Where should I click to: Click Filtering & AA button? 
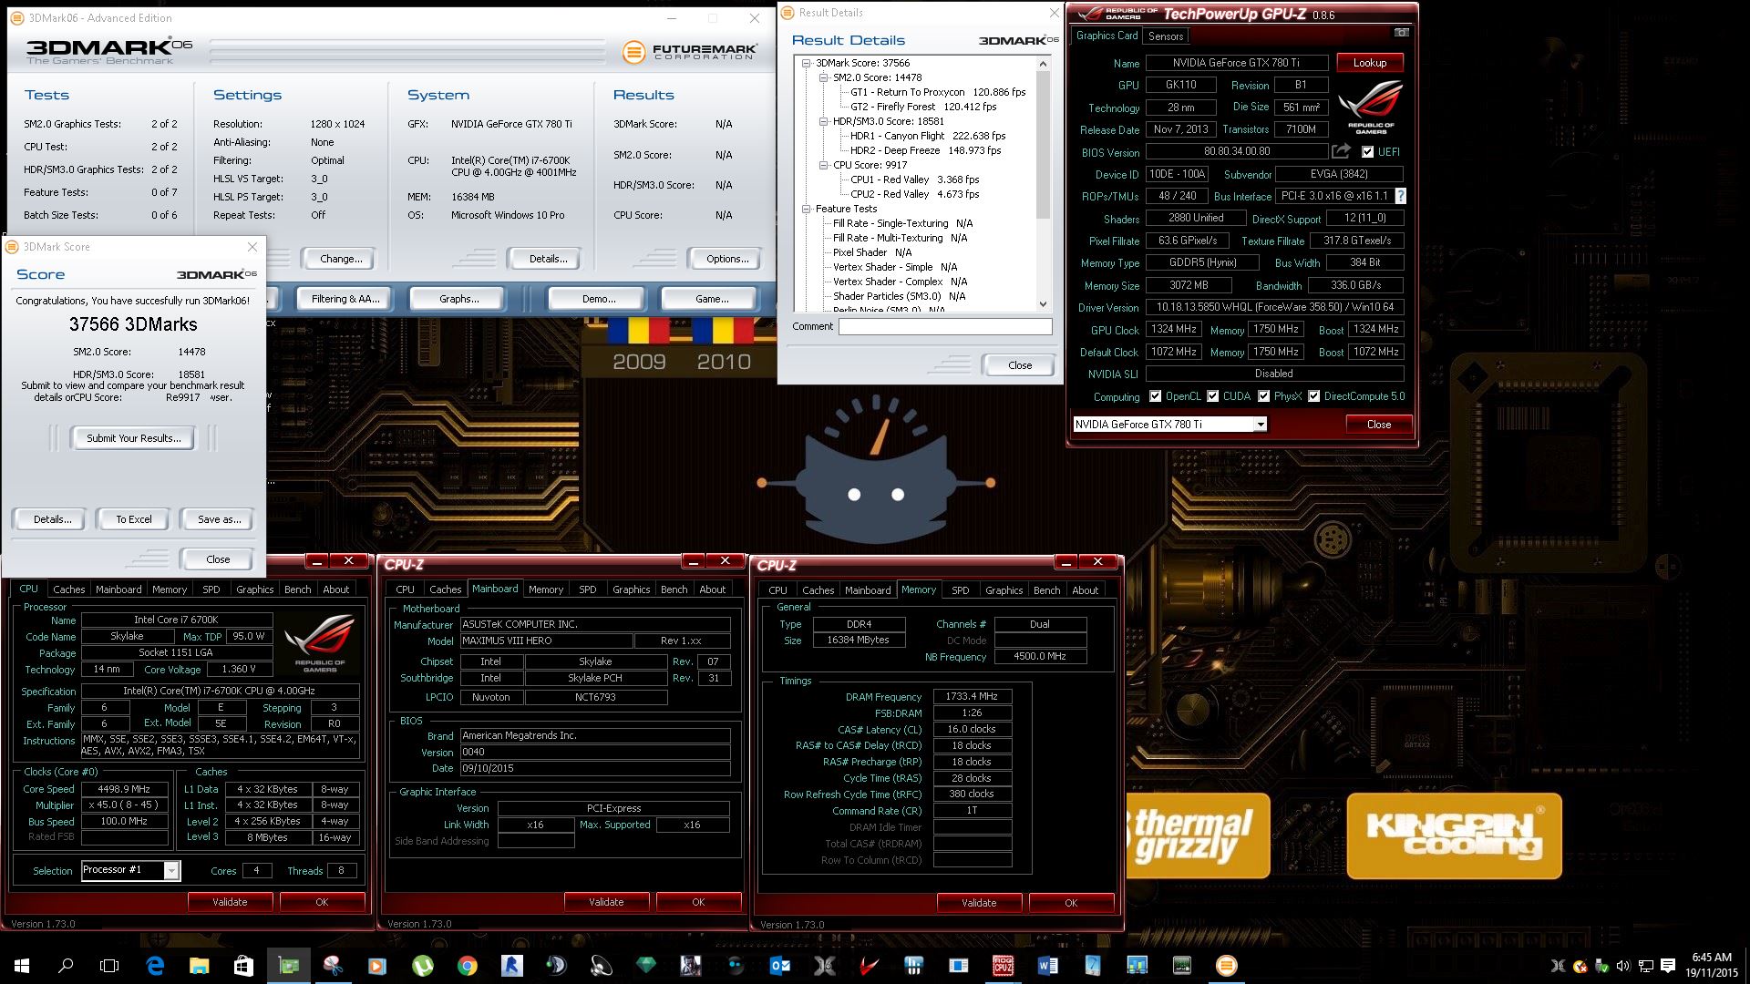coord(345,299)
